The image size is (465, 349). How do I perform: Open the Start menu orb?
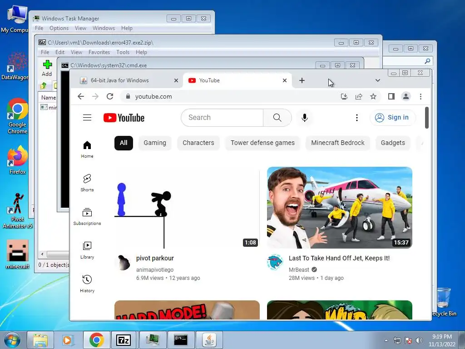pyautogui.click(x=12, y=340)
